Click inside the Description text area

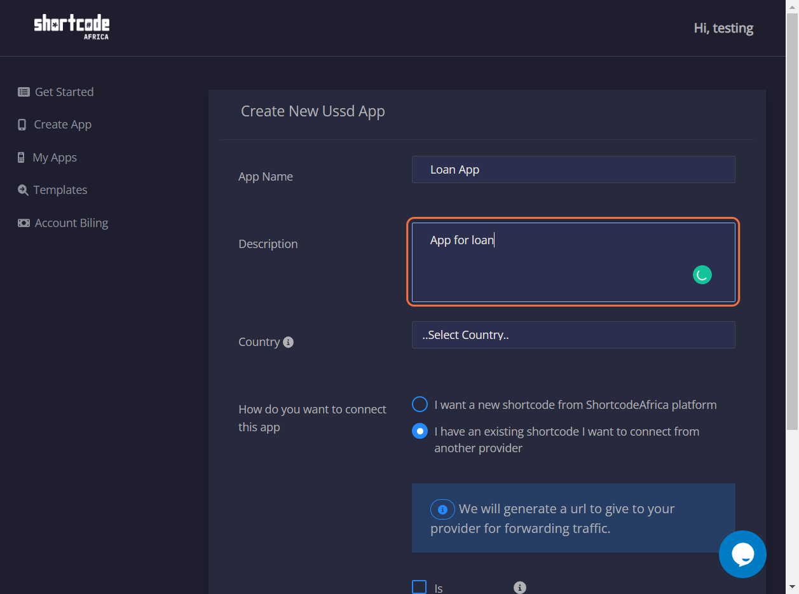pos(573,262)
